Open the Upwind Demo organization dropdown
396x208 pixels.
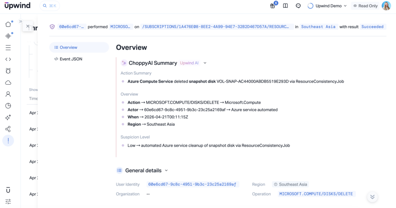(327, 6)
